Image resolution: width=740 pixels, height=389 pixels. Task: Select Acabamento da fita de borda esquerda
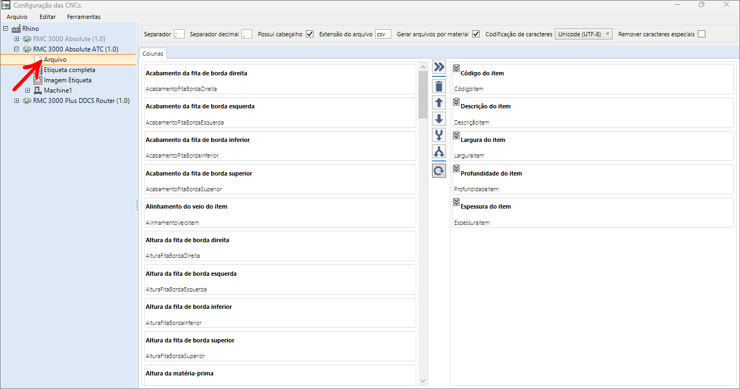(x=279, y=113)
